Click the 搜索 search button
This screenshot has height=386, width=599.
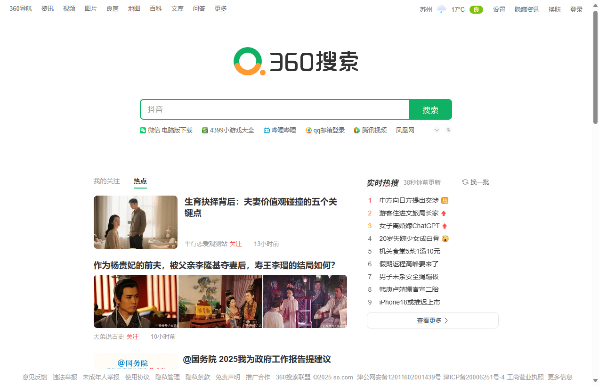click(430, 109)
